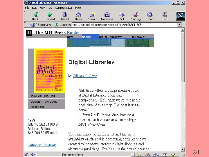The width and height of the screenshot is (209, 157).
Task: Click into the Location URL field
Action: [125, 25]
